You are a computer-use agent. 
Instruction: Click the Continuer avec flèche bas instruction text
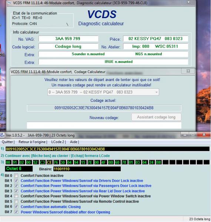click(x=57, y=156)
